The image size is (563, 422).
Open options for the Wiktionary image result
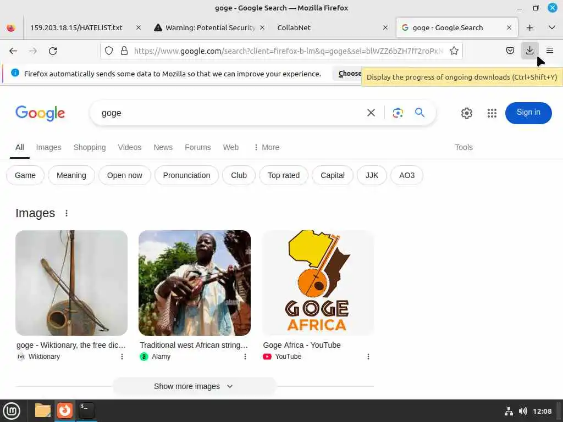click(122, 356)
